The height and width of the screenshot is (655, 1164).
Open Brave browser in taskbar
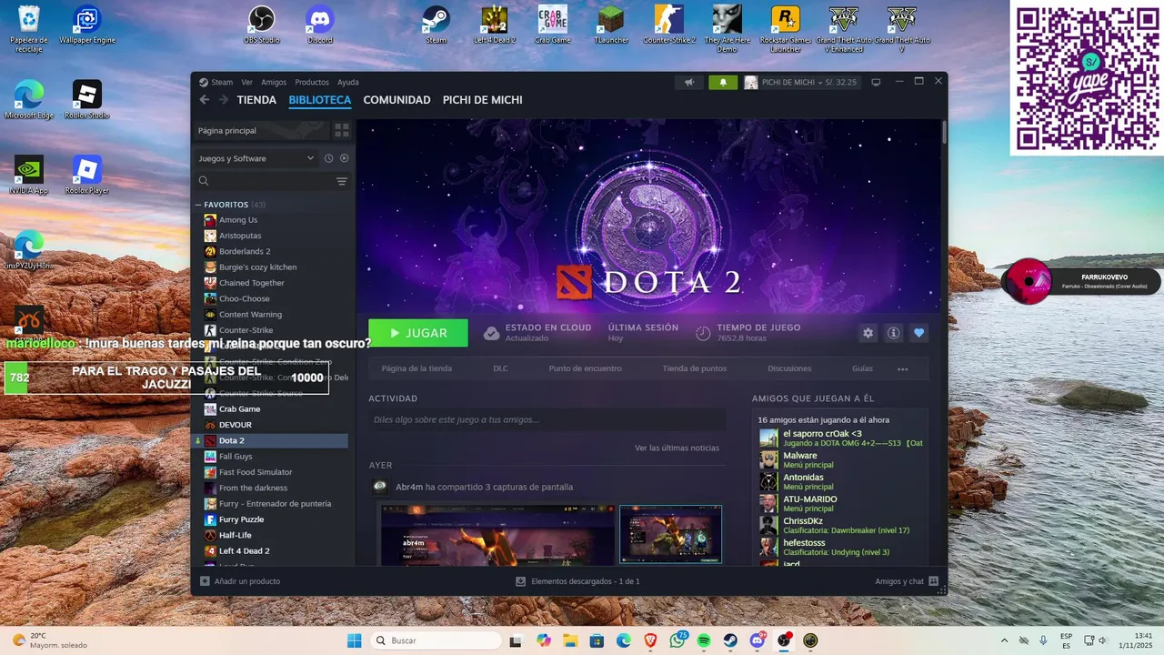(x=650, y=640)
